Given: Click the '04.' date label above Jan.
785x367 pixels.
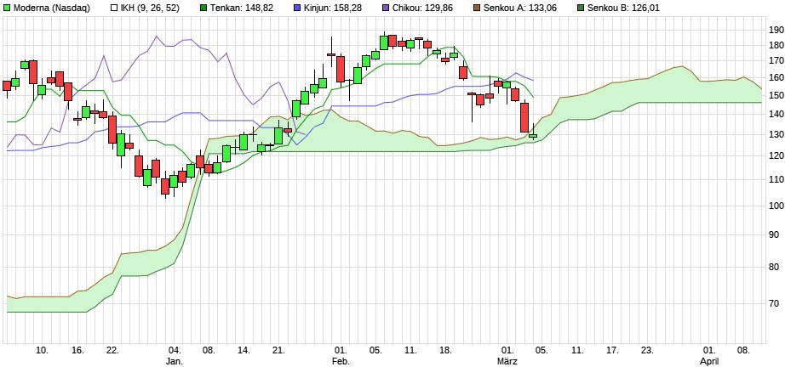Looking at the screenshot, I should pos(175,350).
